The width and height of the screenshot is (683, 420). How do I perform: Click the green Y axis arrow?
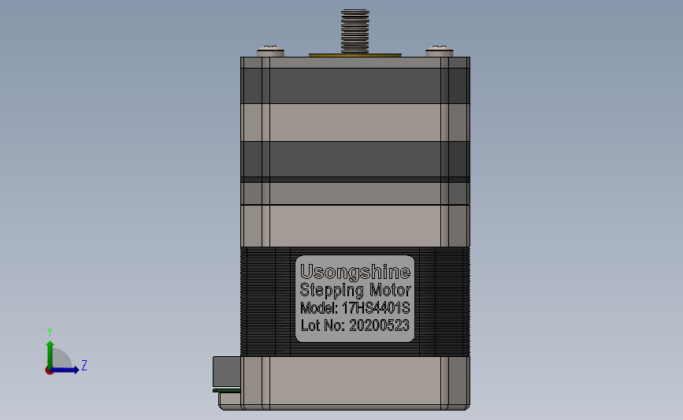click(50, 355)
